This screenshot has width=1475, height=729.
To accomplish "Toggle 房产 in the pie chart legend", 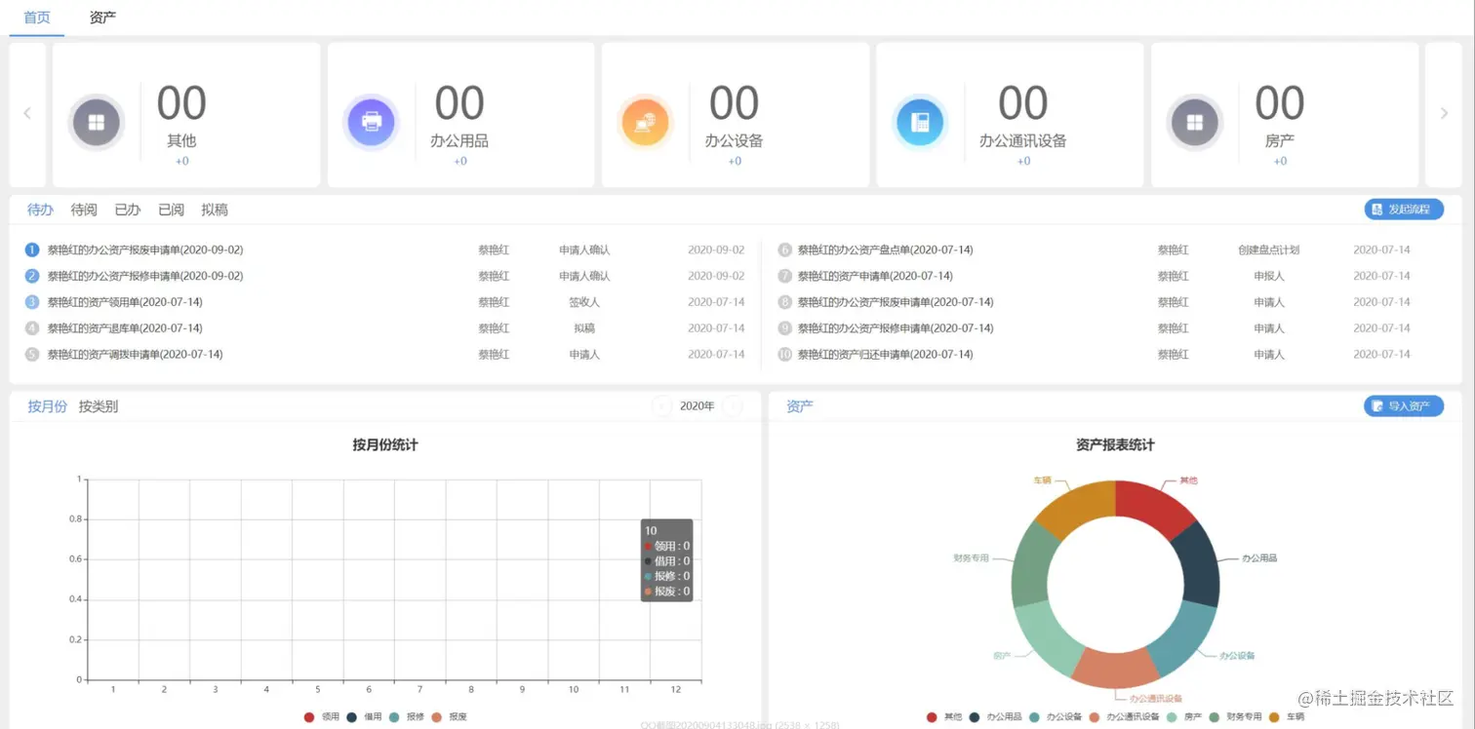I will click(1183, 717).
